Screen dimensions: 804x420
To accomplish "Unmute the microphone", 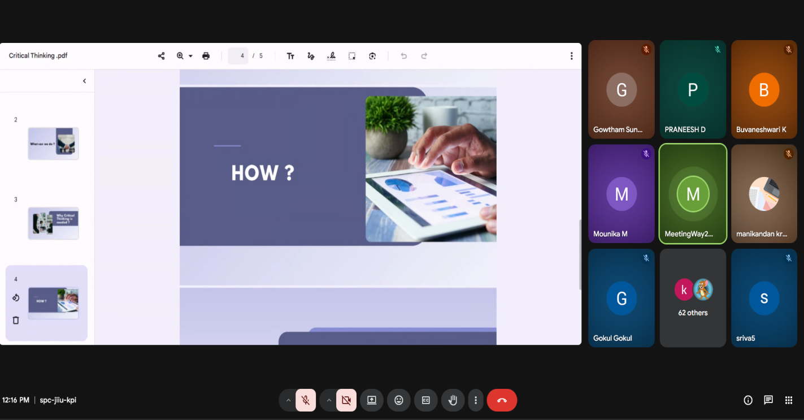I will click(x=306, y=400).
